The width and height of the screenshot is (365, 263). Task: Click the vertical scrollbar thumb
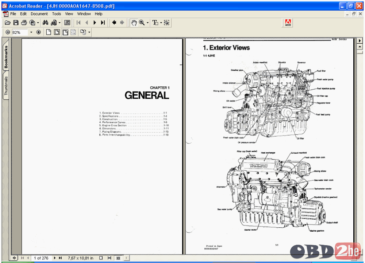click(x=360, y=52)
